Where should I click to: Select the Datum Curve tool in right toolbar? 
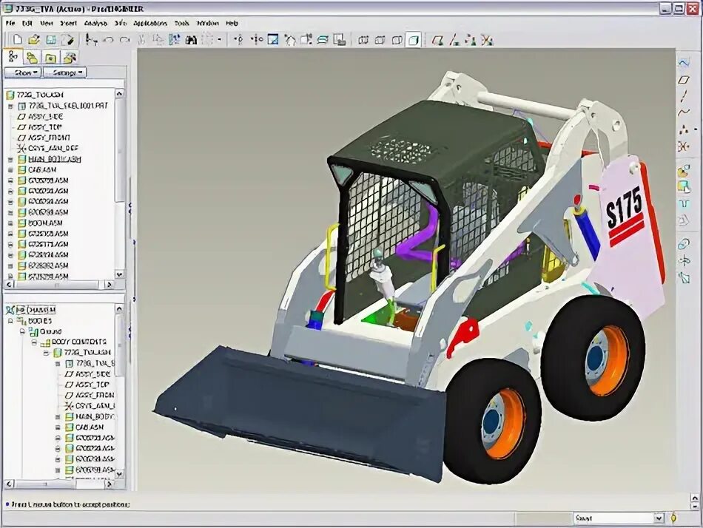tap(684, 112)
